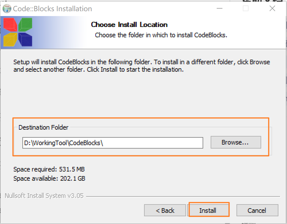
Task: Go back using the Back button
Action: (165, 210)
